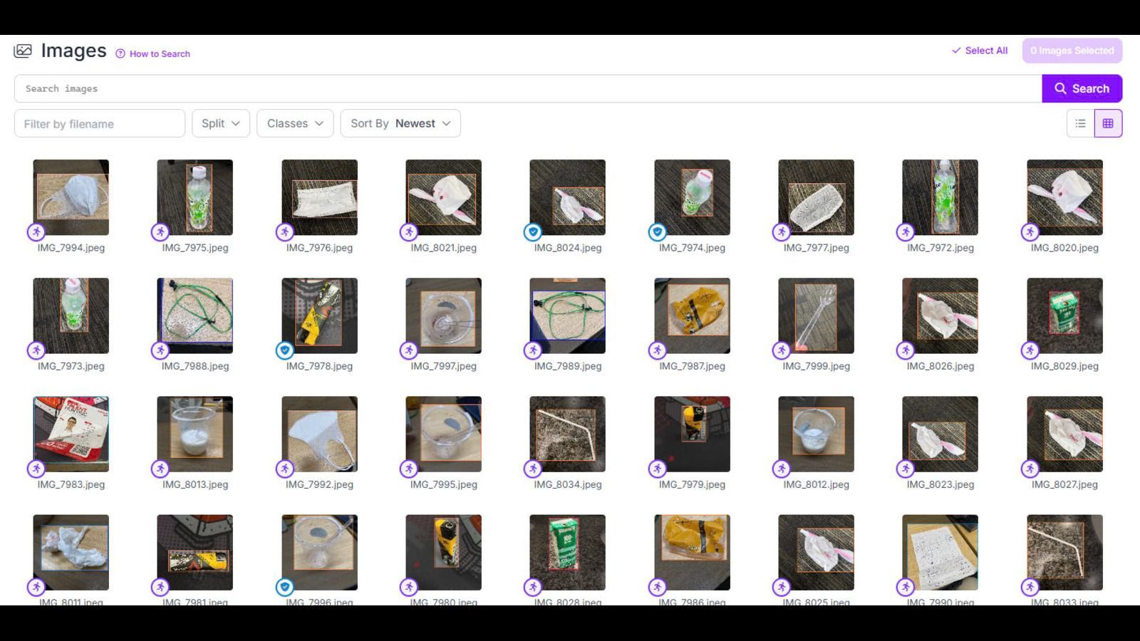Click the 0 Images Selected button
Screen dimensions: 1140x641
coord(1072,51)
